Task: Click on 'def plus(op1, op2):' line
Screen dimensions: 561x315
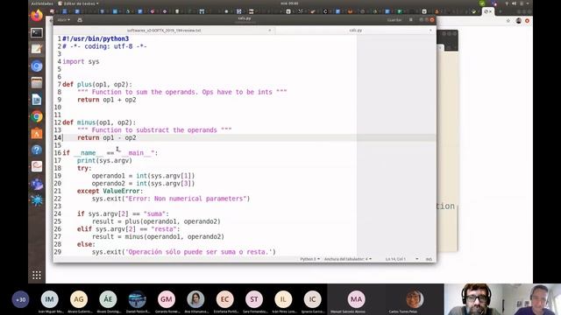Action: [97, 84]
